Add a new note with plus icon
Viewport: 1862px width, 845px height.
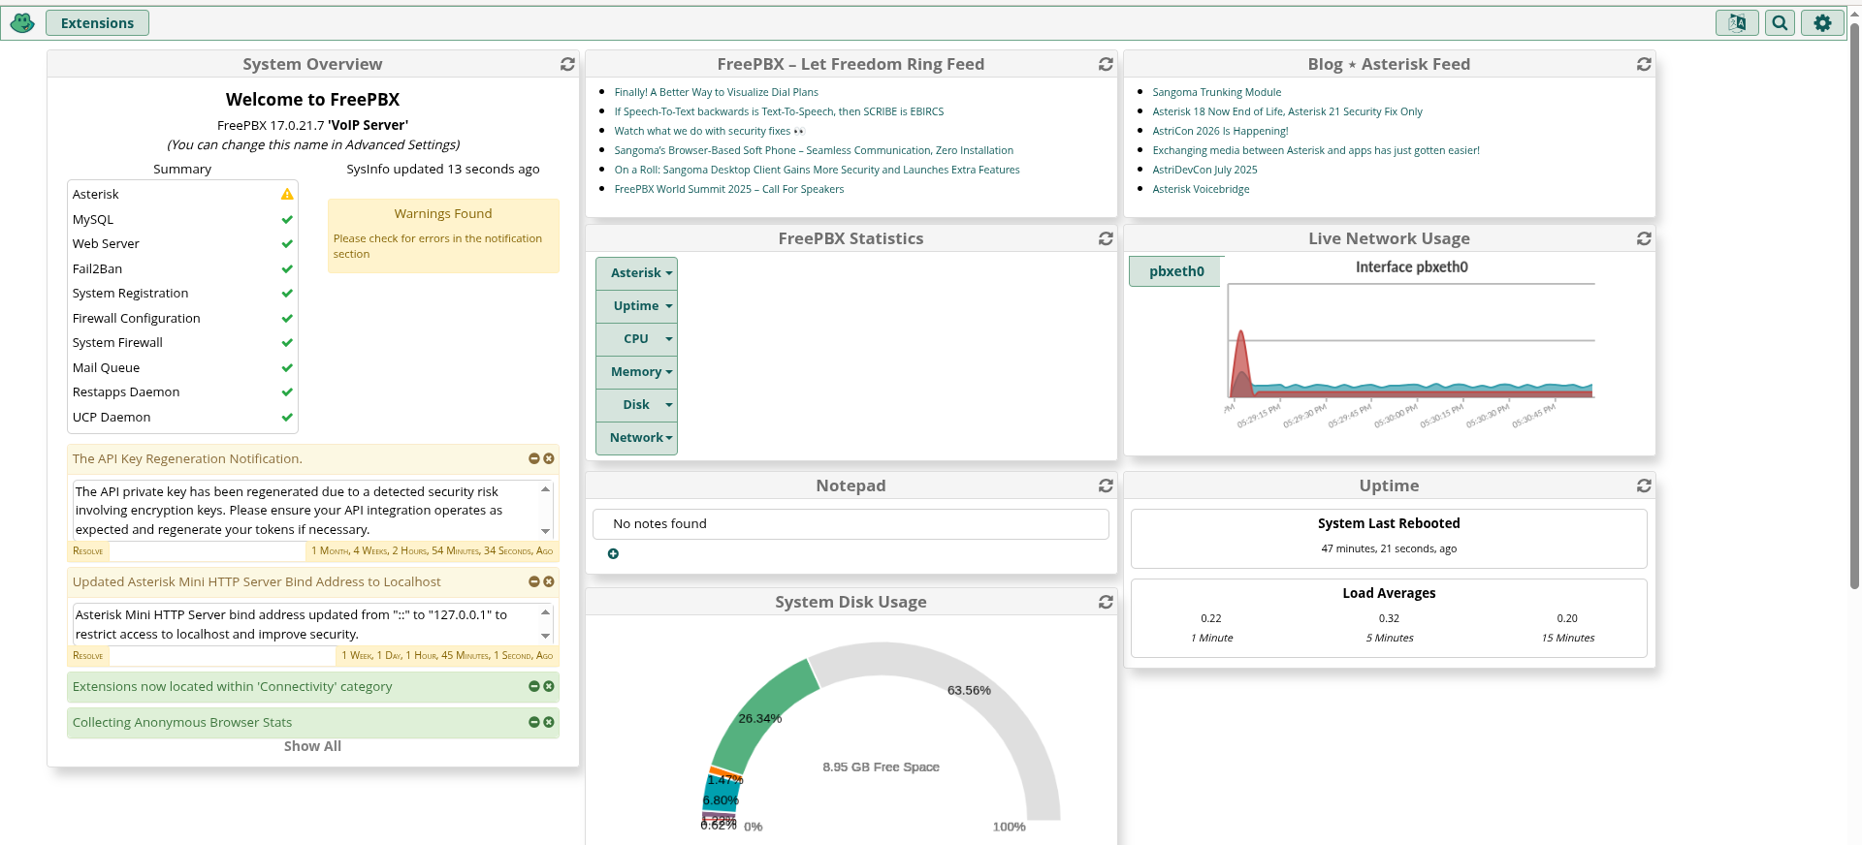[613, 554]
